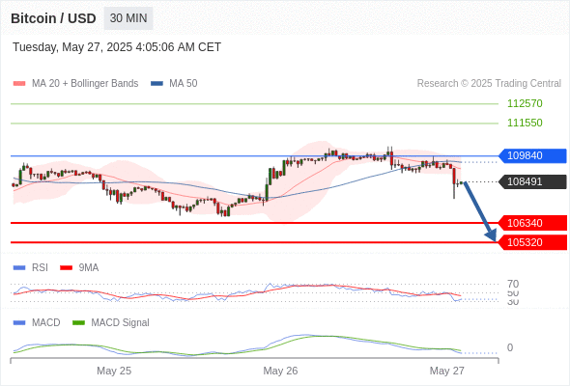
Task: Click the Bitcoin / USD chart title
Action: pos(53,18)
